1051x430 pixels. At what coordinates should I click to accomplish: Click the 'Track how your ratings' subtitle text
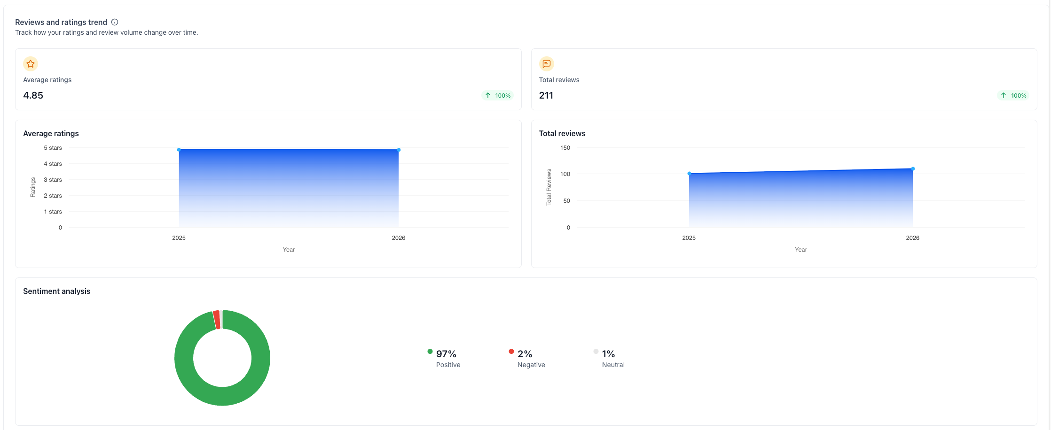click(107, 32)
